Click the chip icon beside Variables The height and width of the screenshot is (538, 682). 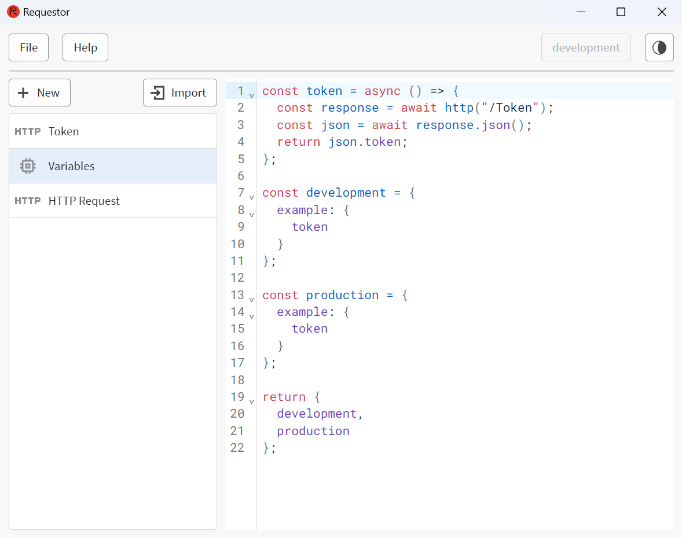(27, 166)
